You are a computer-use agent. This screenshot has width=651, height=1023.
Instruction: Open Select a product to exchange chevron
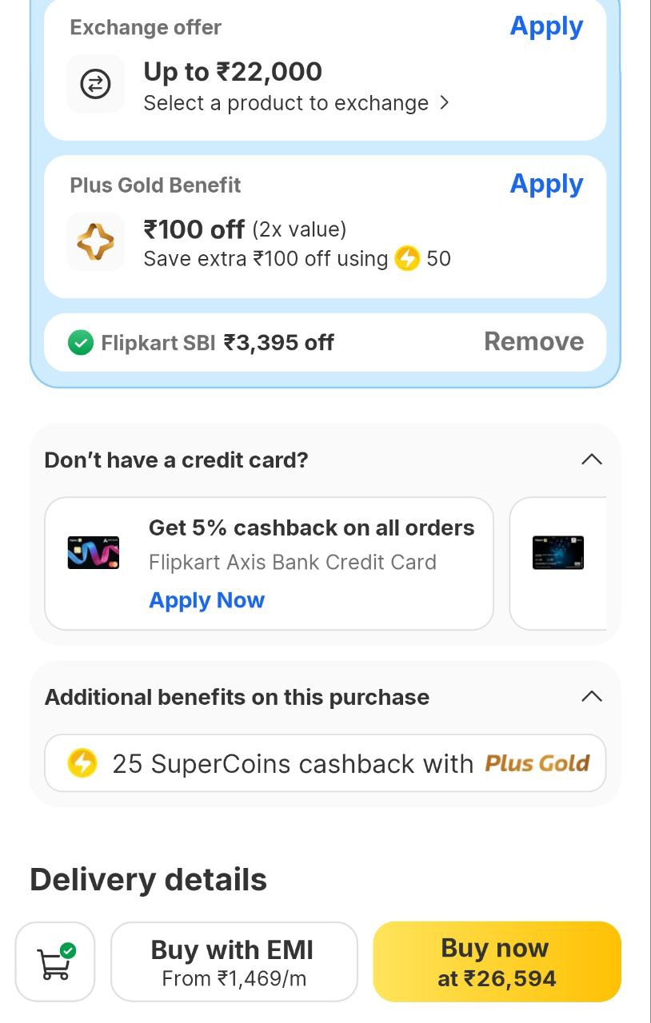tap(445, 103)
